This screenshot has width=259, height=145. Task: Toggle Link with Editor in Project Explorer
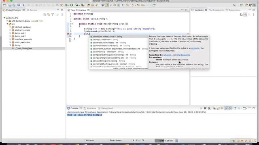pyautogui.click(x=49, y=14)
